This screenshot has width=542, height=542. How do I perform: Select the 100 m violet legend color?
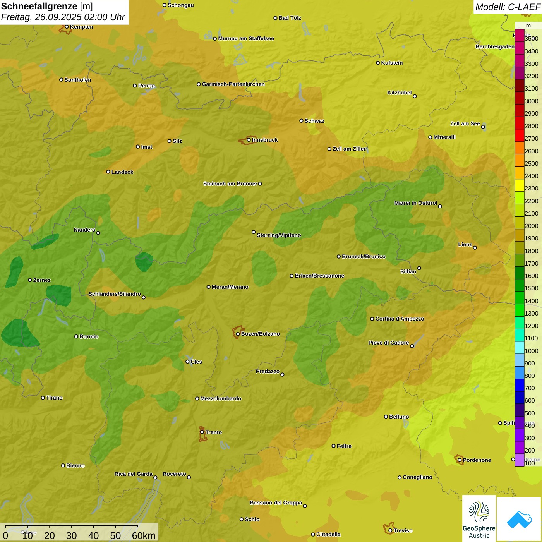pos(520,460)
